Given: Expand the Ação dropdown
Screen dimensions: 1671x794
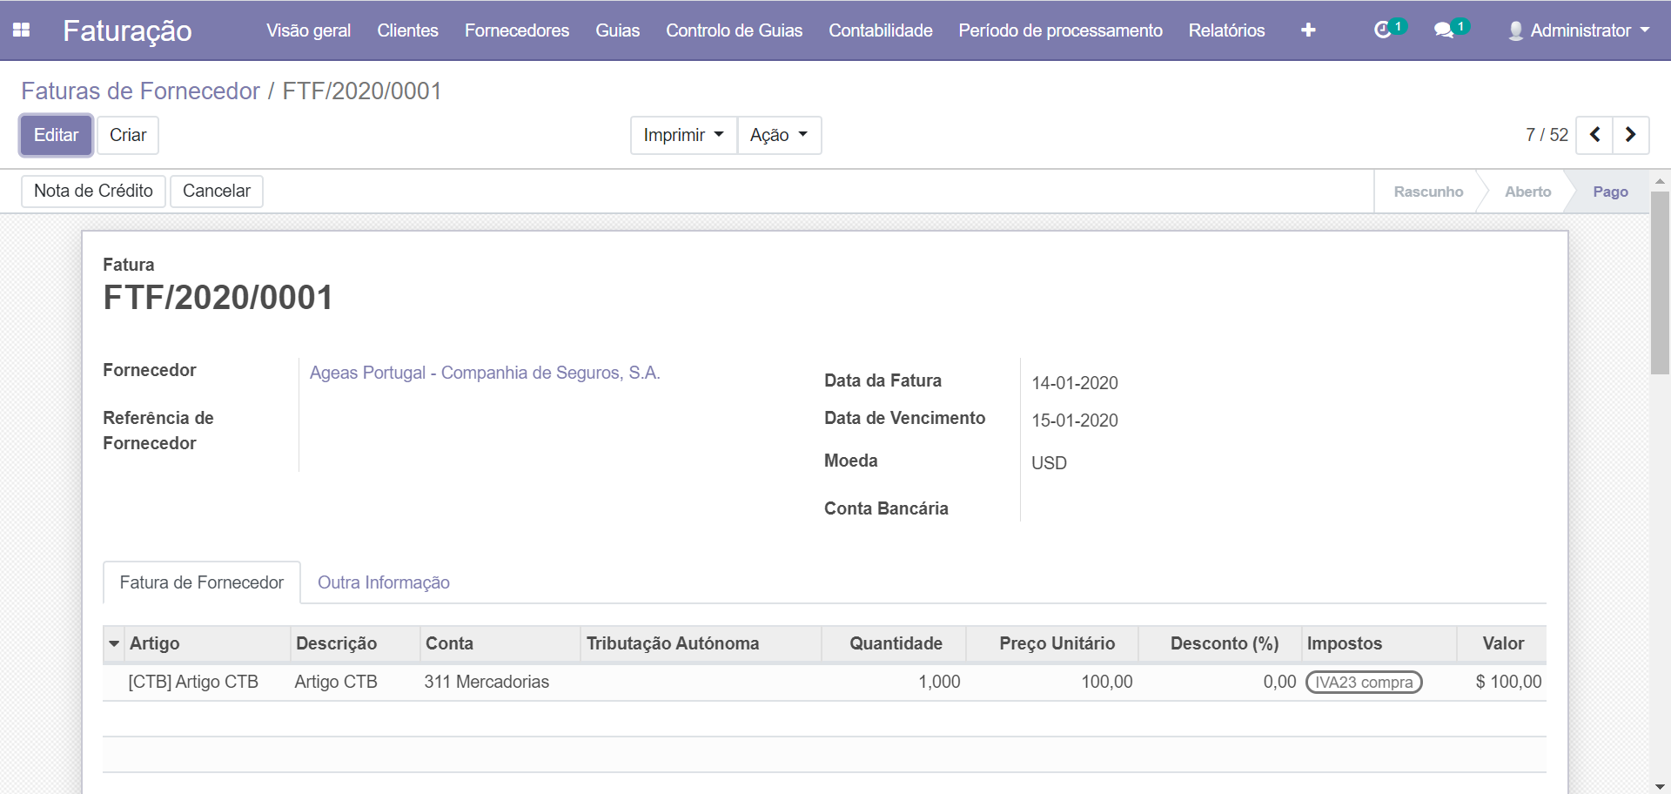Looking at the screenshot, I should click(779, 135).
